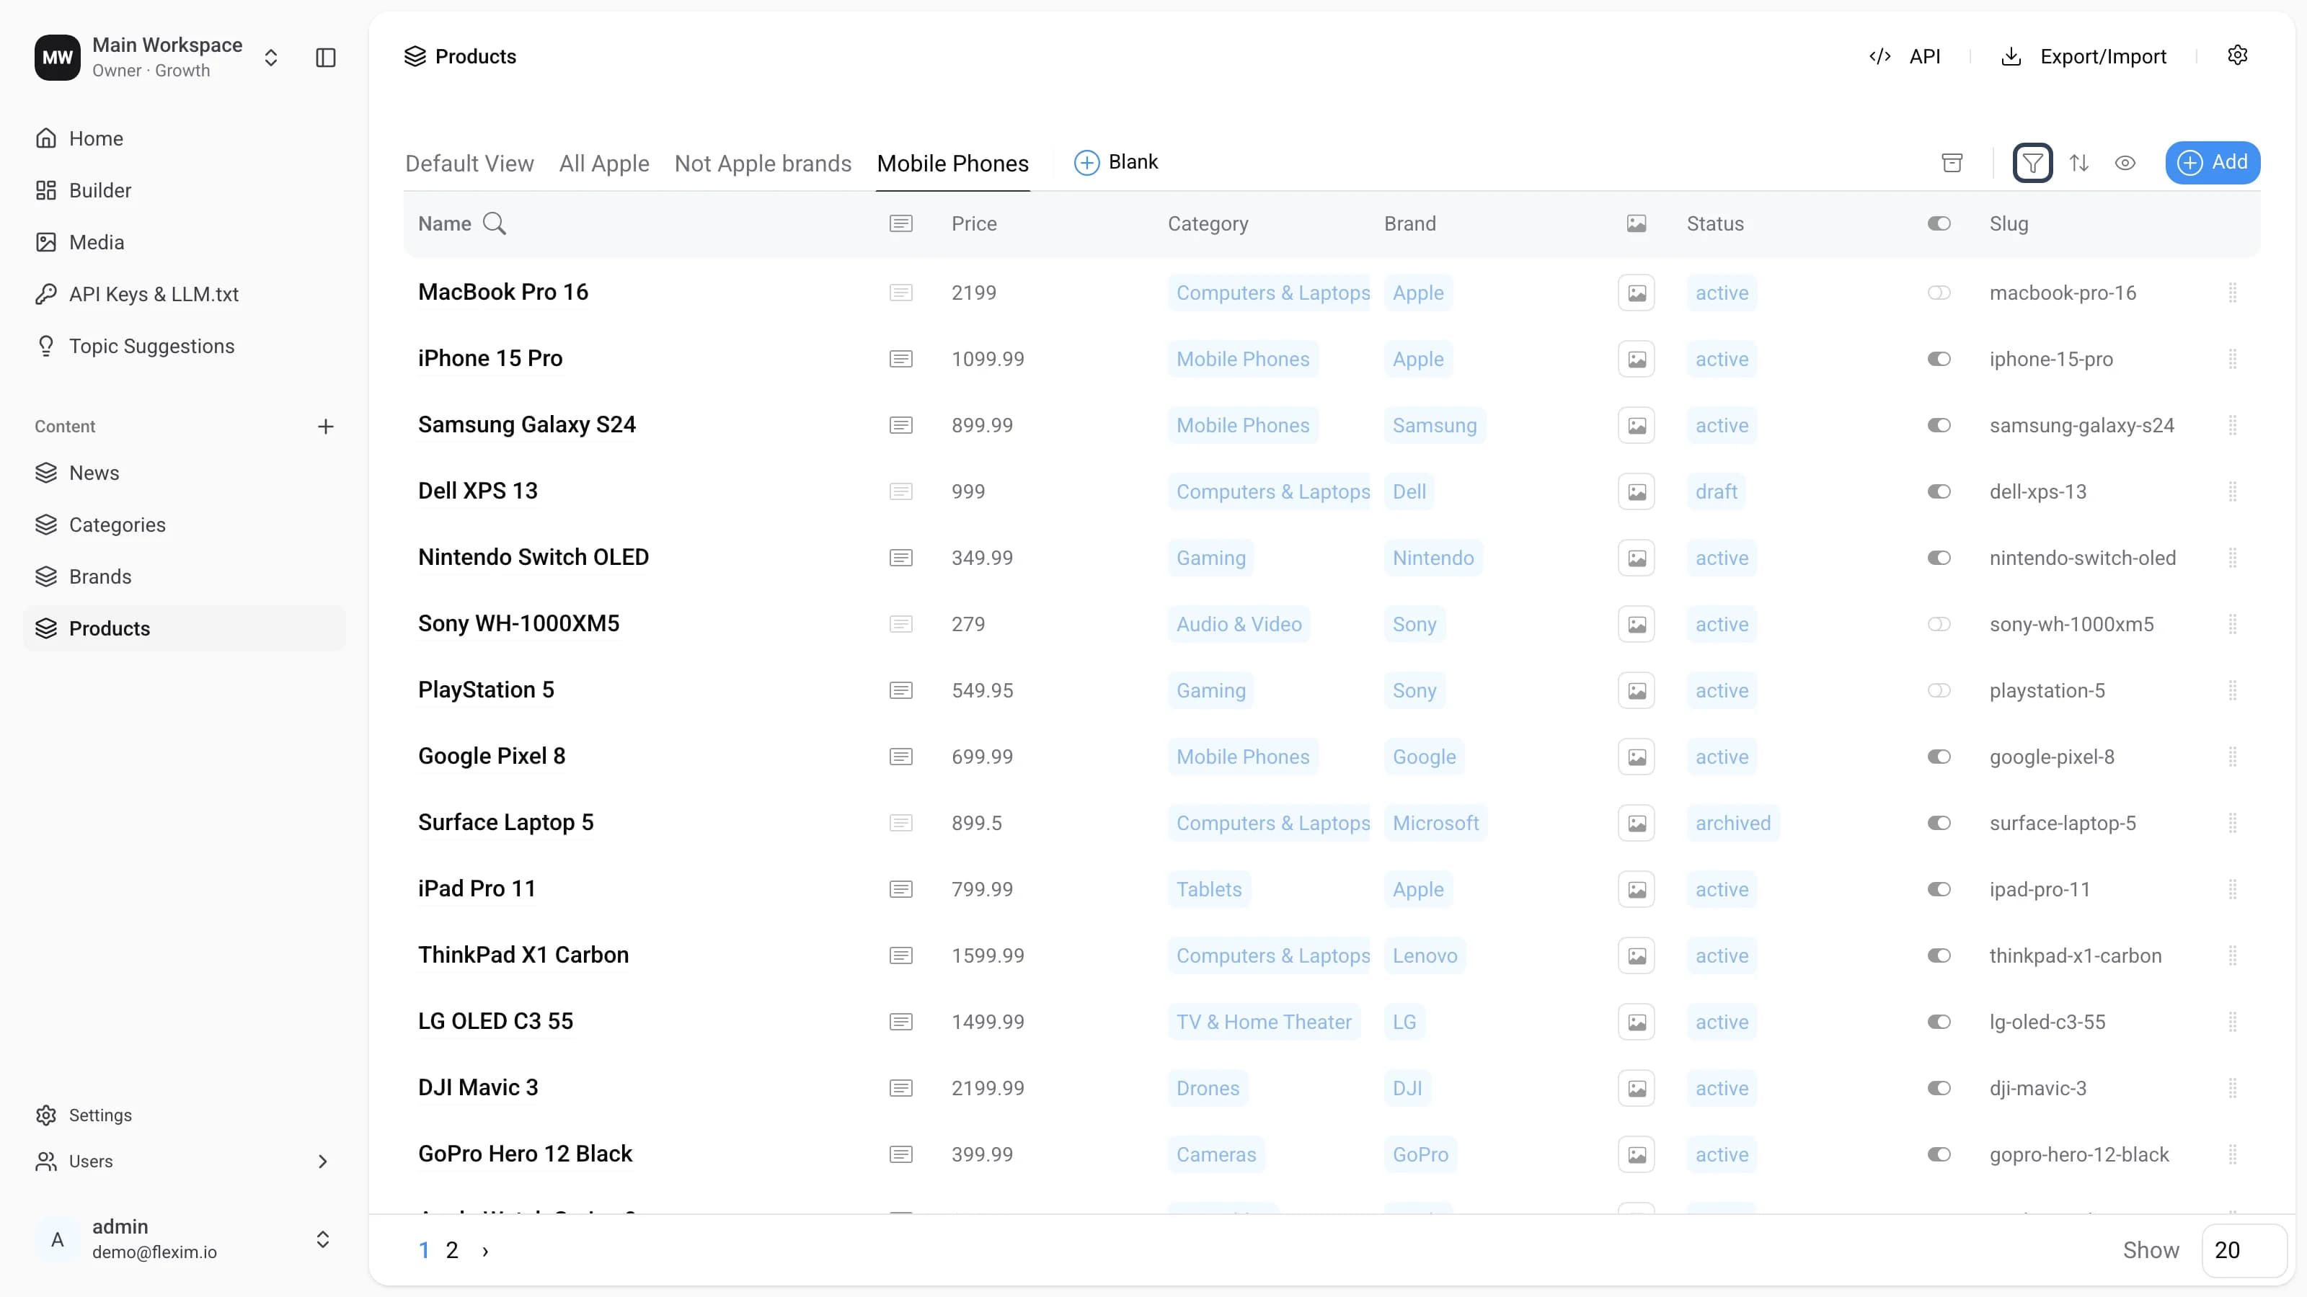Open image icon for Google Pixel 8
The width and height of the screenshot is (2307, 1297).
[x=1637, y=757]
